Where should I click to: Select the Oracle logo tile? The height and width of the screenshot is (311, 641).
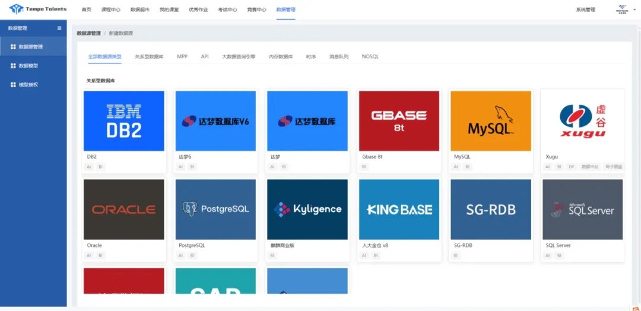(124, 209)
